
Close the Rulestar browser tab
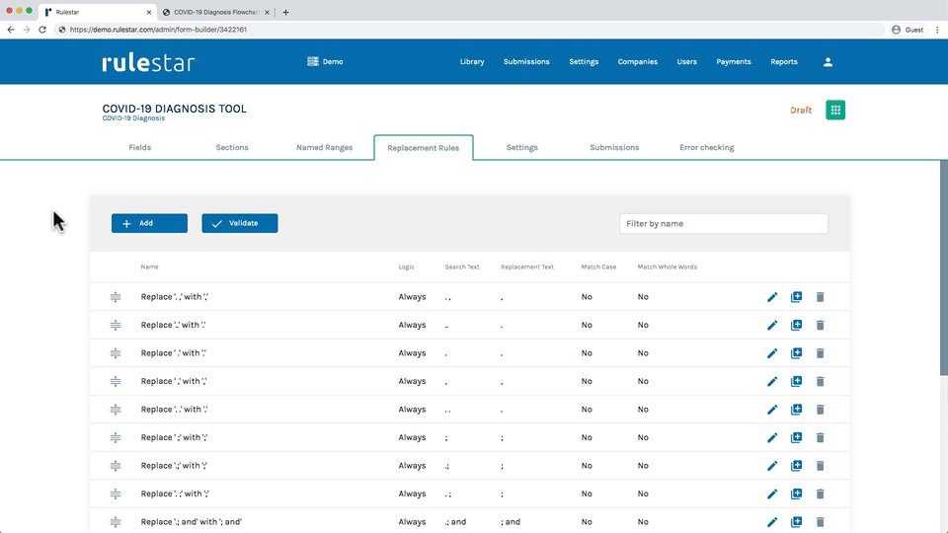tap(149, 12)
